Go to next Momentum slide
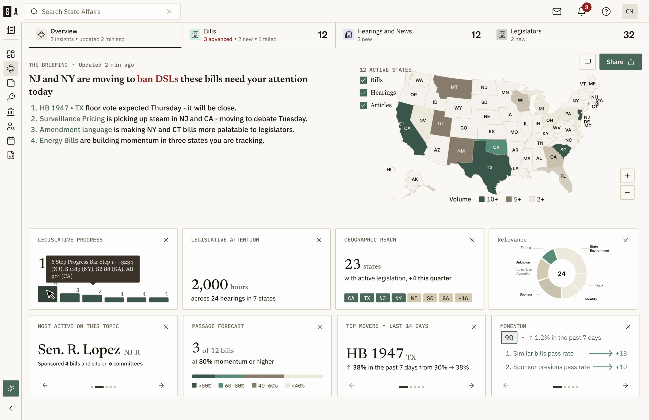The height and width of the screenshot is (420, 649). tap(625, 385)
